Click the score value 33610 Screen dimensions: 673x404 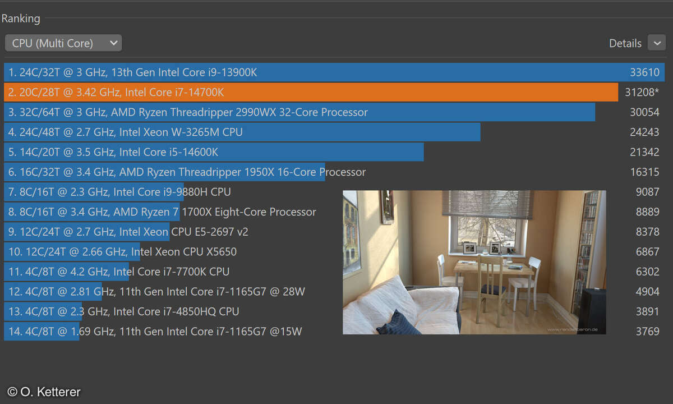coord(644,72)
